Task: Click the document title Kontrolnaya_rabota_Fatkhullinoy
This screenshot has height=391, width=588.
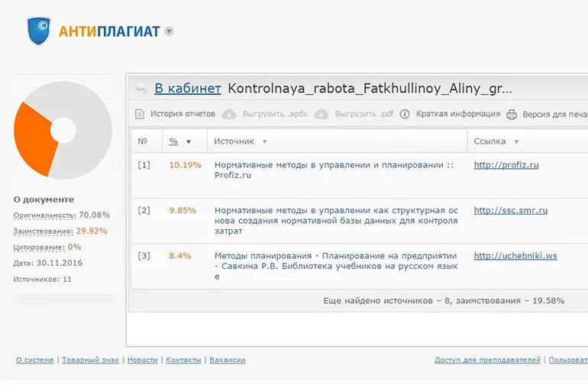Action: [x=370, y=89]
